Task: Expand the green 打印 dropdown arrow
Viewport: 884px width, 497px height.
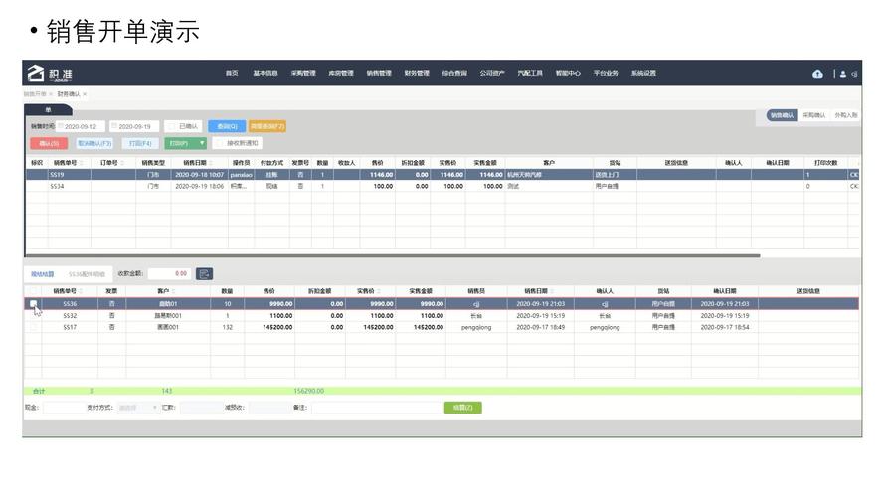Action: tap(201, 143)
